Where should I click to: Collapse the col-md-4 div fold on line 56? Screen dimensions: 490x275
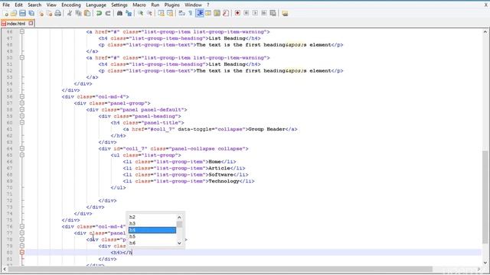(22, 96)
